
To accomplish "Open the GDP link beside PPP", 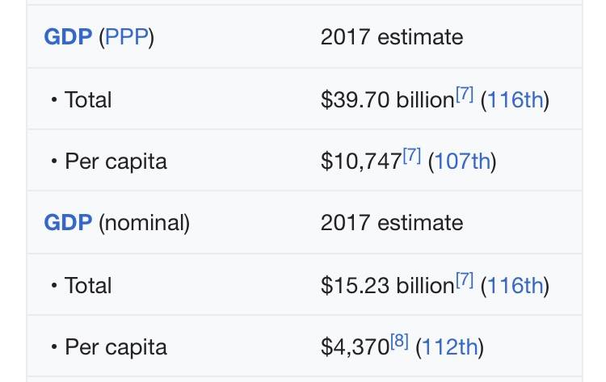I will pos(68,38).
